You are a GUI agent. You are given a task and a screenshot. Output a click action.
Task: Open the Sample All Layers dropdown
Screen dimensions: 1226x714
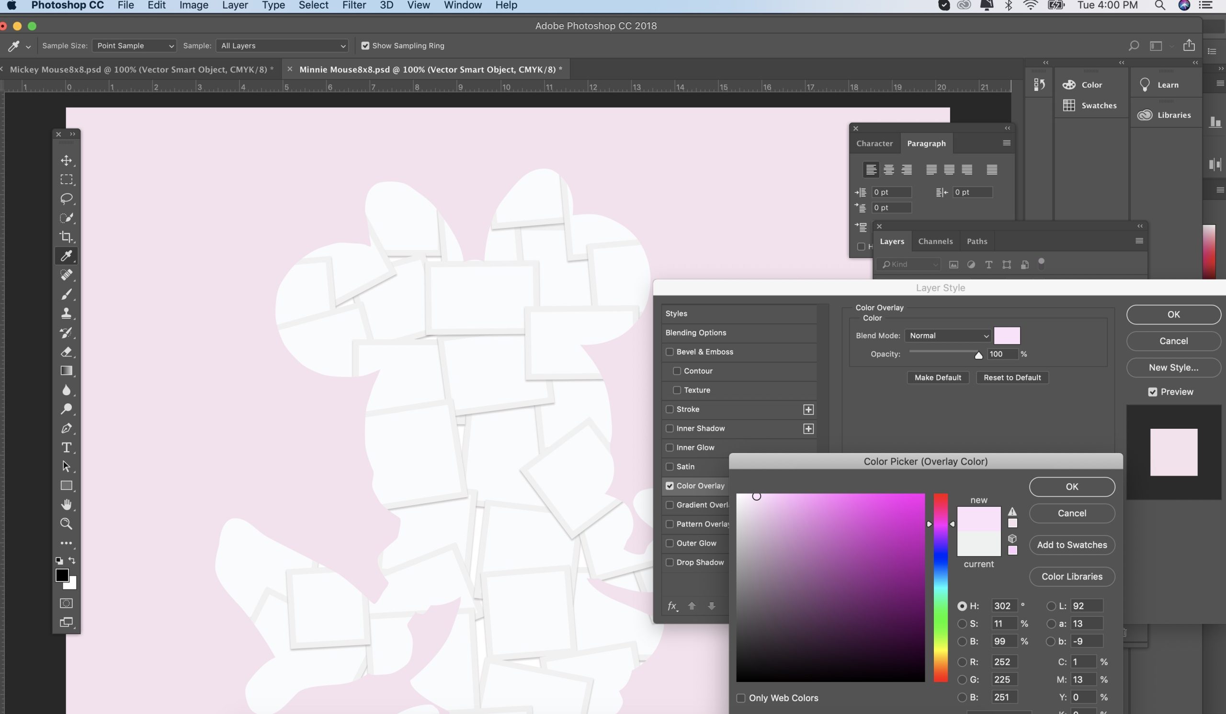tap(282, 45)
